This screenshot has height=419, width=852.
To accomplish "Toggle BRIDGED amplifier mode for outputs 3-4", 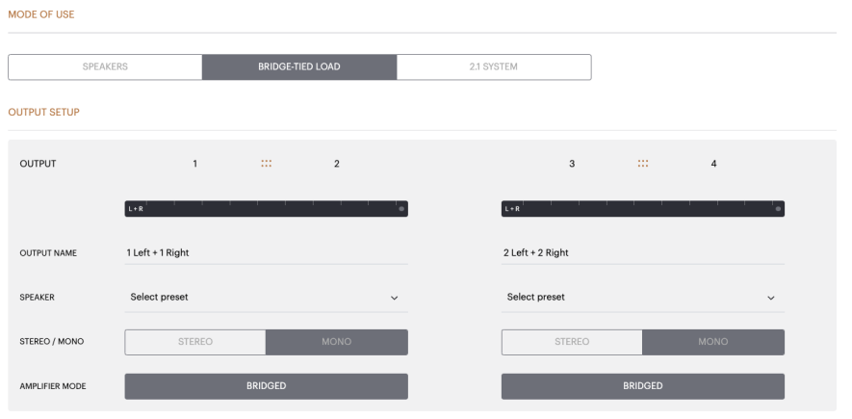I will pyautogui.click(x=643, y=386).
